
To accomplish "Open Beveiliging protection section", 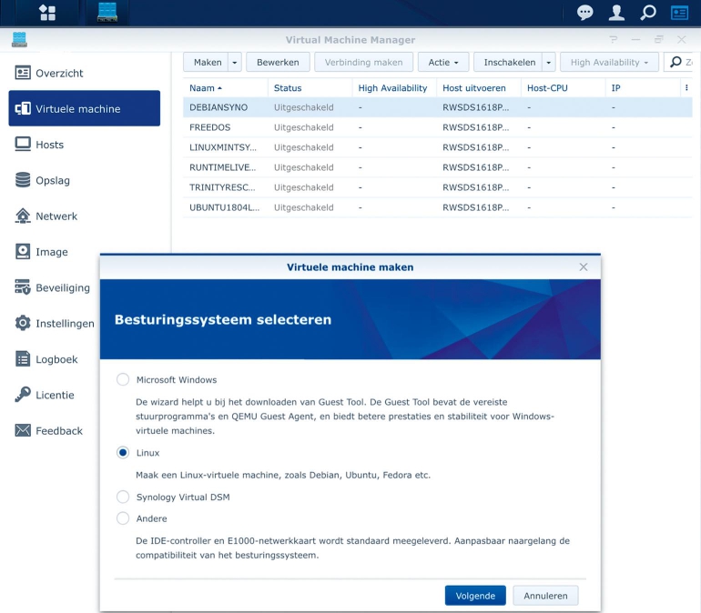I will click(x=62, y=287).
